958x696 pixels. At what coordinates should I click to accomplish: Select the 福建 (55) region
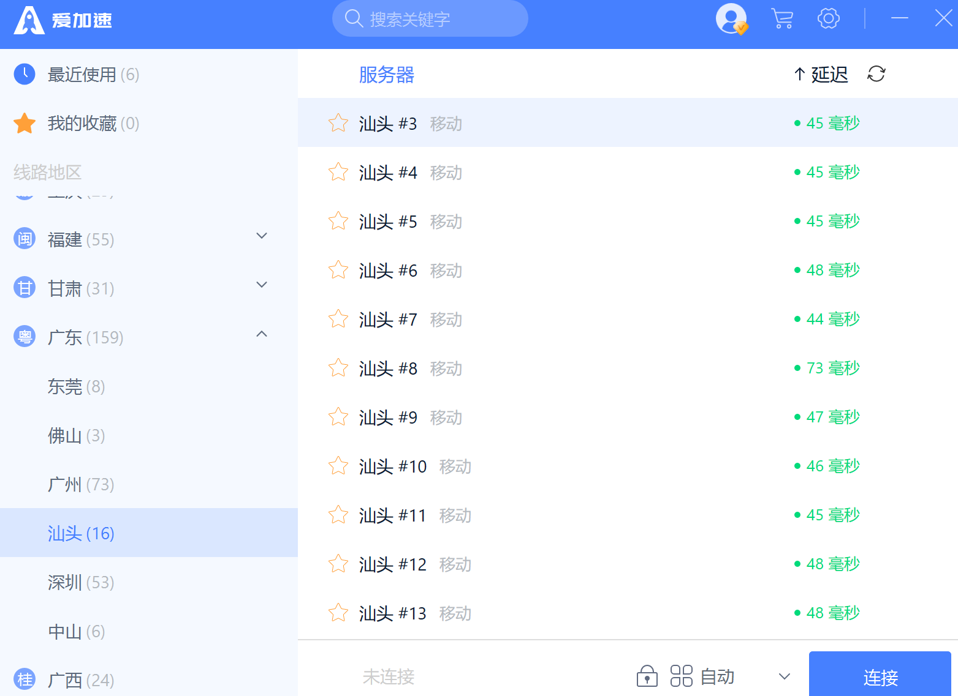pos(149,239)
